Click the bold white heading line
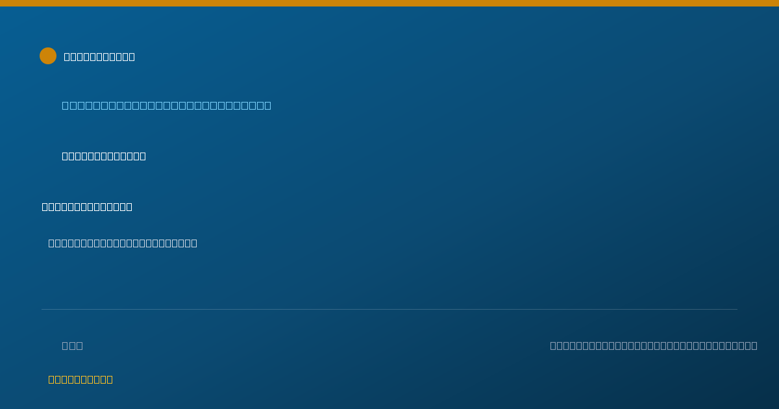This screenshot has height=409, width=779. 87,206
